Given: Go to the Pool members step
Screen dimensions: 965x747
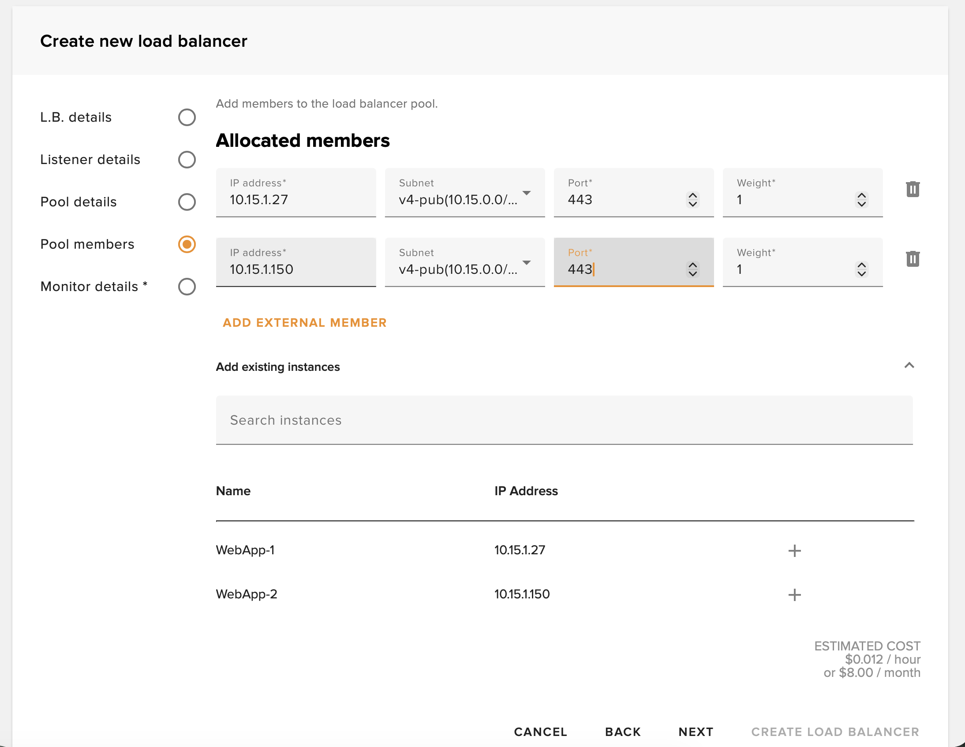Looking at the screenshot, I should click(x=187, y=244).
